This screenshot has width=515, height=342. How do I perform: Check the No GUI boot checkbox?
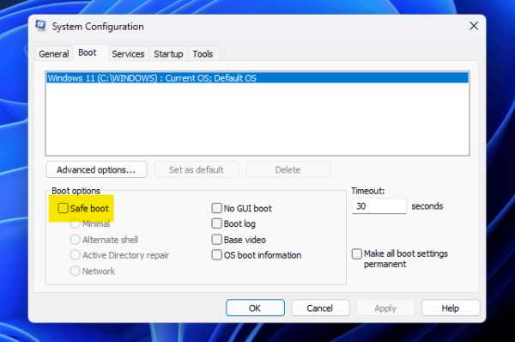click(217, 208)
